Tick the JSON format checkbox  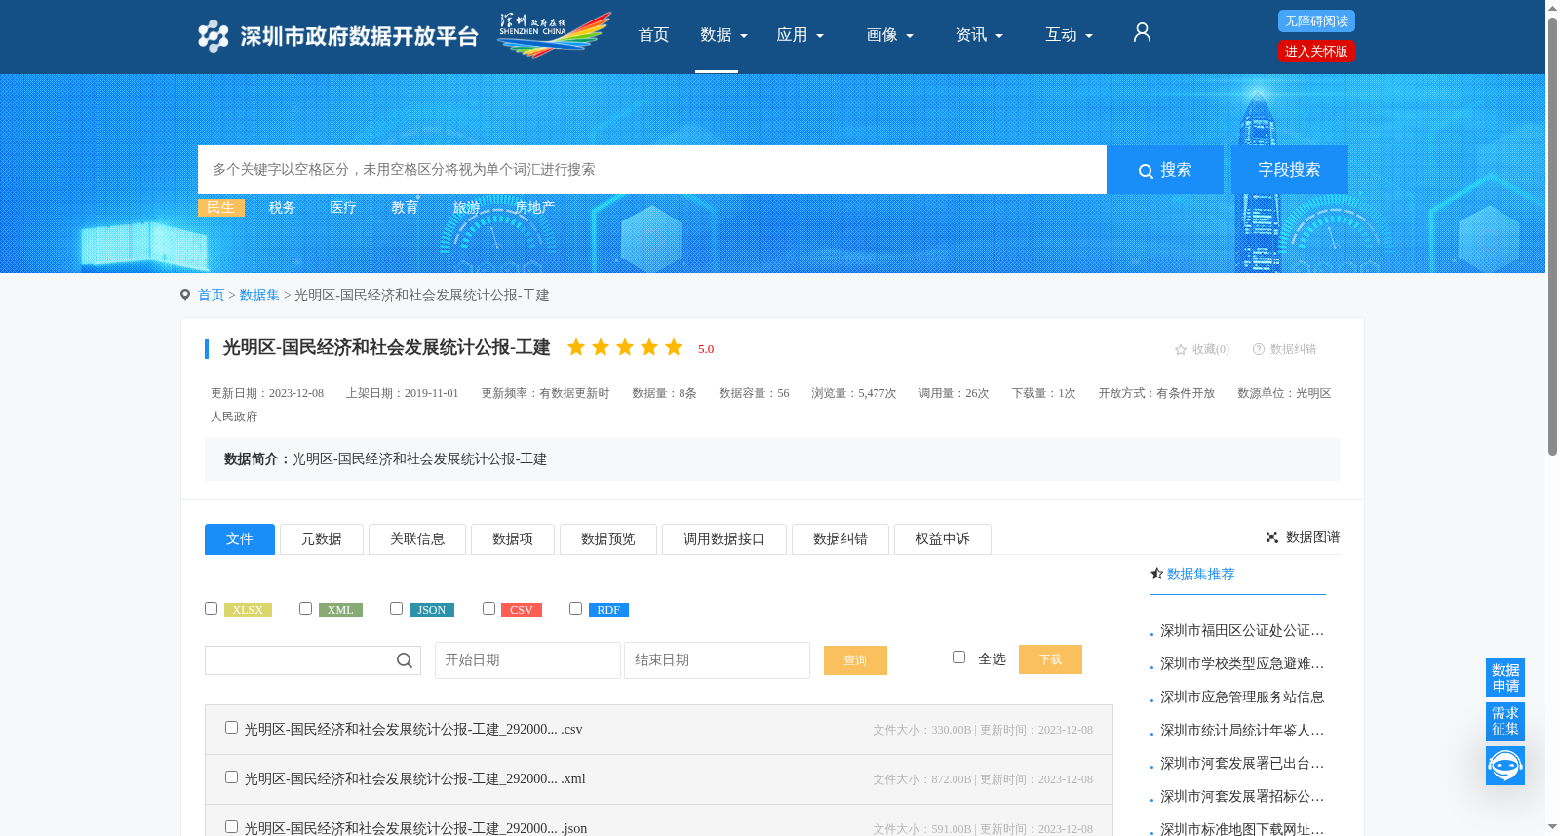click(x=396, y=608)
